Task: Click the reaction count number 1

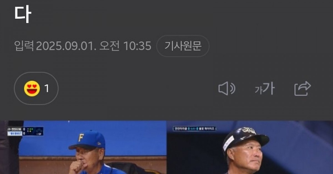Action: pyautogui.click(x=47, y=89)
